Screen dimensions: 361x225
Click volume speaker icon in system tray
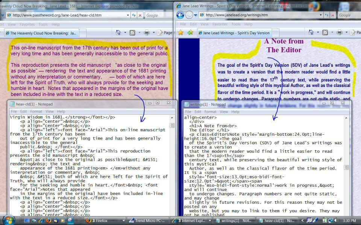(335, 220)
